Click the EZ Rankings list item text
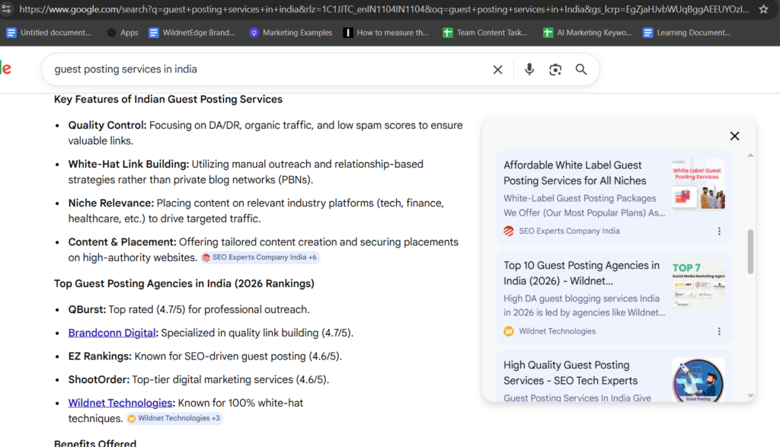This screenshot has height=447, width=780. click(205, 356)
